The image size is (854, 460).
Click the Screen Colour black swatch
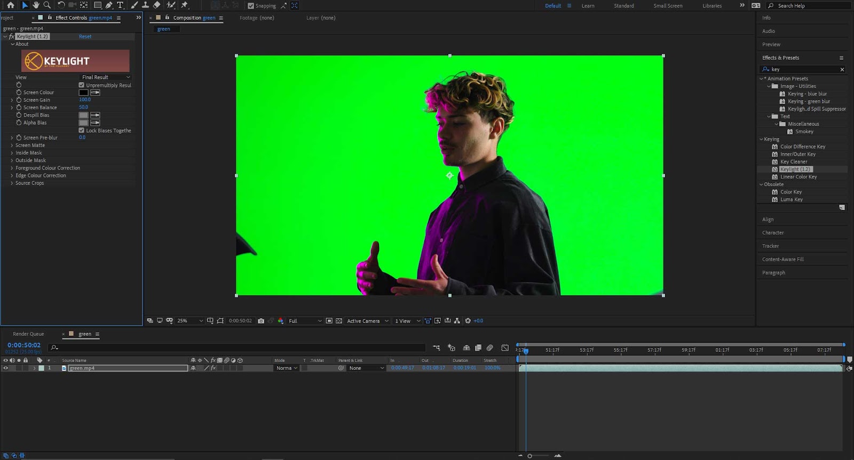coord(84,93)
